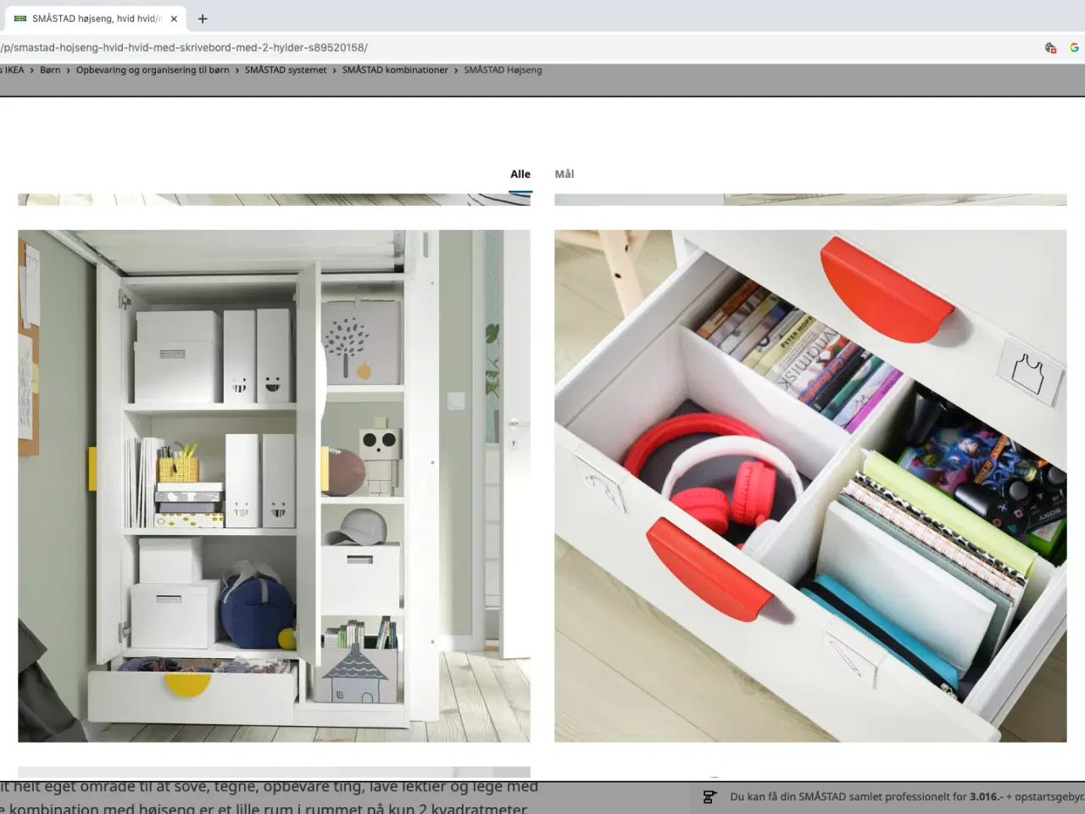Click the clothes-hanger label on the drawer divider
Screen dimensions: 1085x814
pos(1028,370)
